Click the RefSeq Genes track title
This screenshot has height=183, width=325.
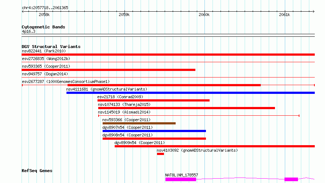point(37,171)
